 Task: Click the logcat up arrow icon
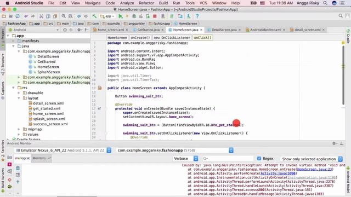pos(18,182)
